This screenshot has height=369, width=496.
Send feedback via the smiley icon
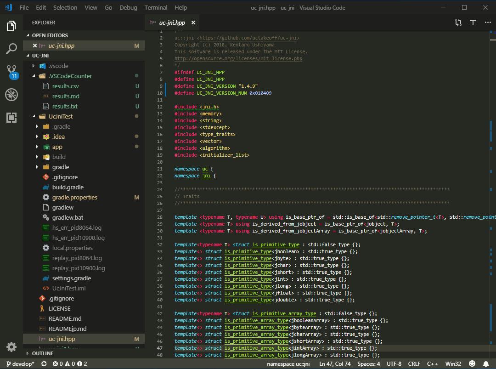472,363
